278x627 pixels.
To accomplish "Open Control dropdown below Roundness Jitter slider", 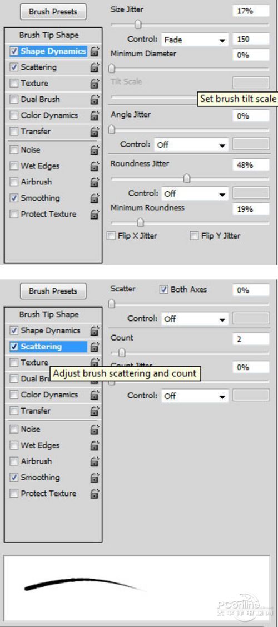I will (x=195, y=194).
